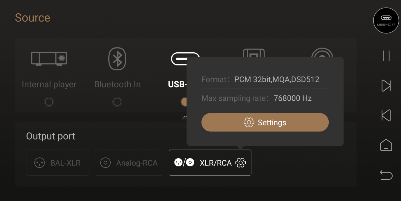The width and height of the screenshot is (401, 201).
Task: Skip to next track icon
Action: coord(386,86)
